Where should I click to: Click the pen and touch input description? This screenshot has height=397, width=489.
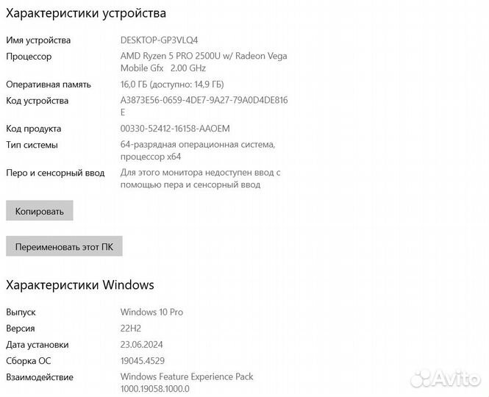(x=200, y=179)
